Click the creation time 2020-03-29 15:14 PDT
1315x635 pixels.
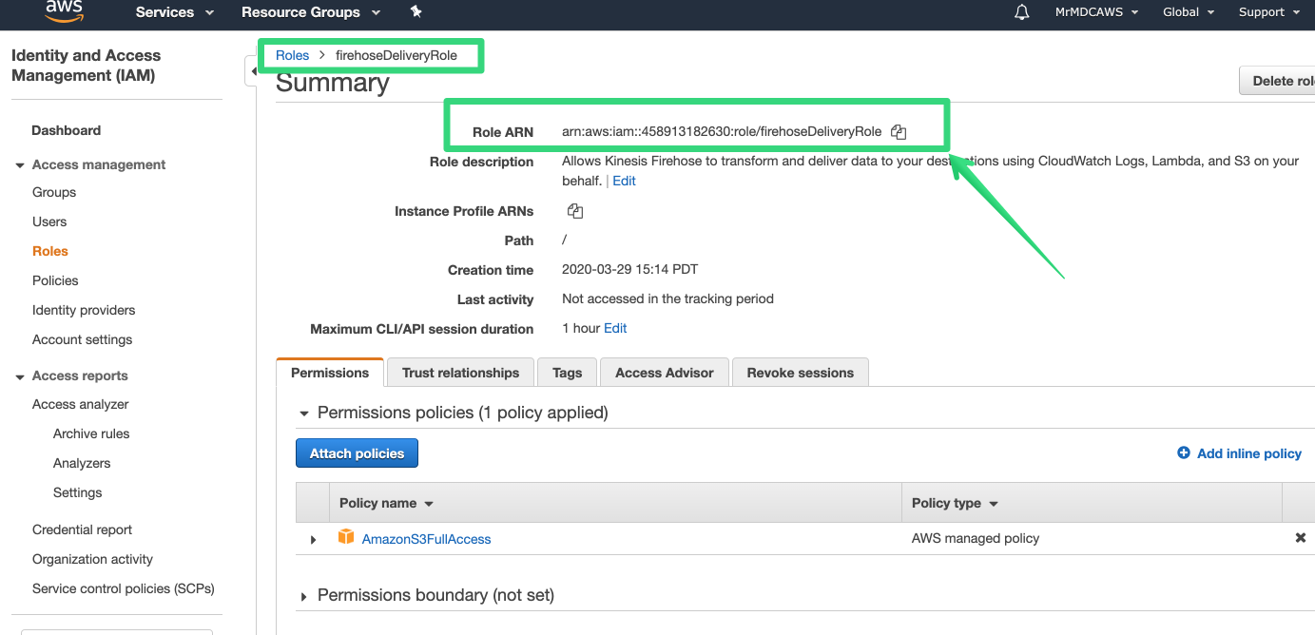click(630, 270)
